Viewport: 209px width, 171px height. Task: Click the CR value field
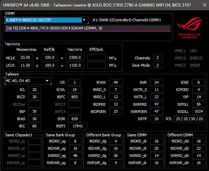(75, 82)
